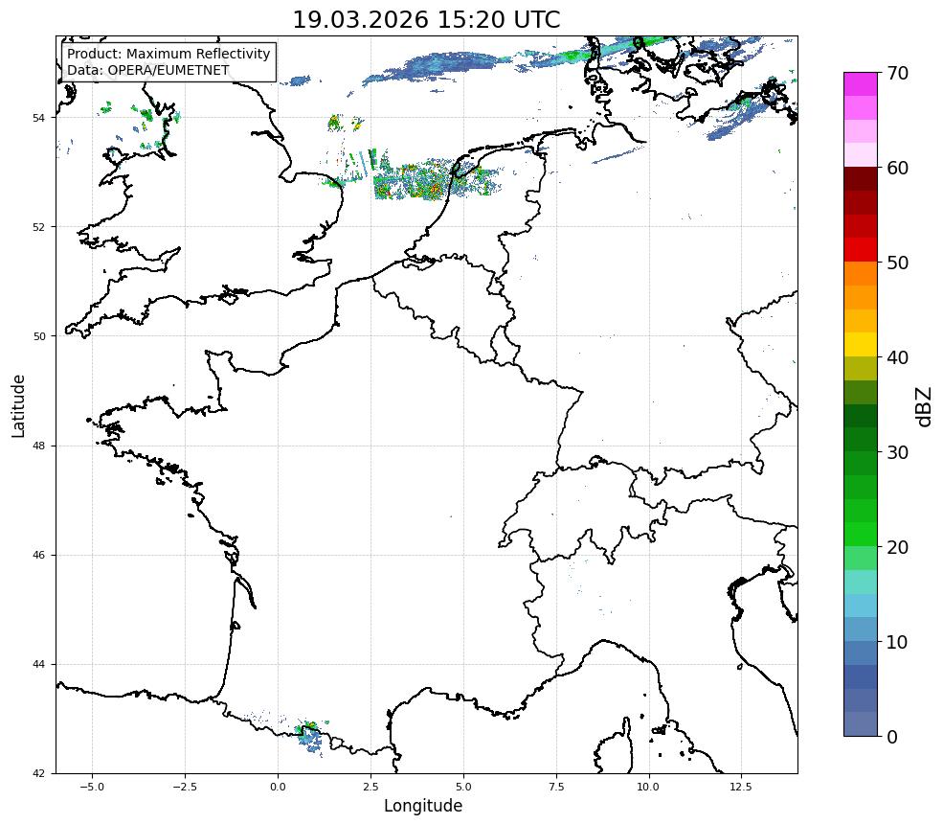The width and height of the screenshot is (943, 824).
Task: Click the latitude tick label 52
Action: pyautogui.click(x=38, y=227)
